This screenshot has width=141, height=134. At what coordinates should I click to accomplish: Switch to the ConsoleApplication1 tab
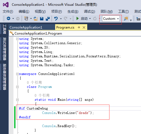(x=26, y=27)
